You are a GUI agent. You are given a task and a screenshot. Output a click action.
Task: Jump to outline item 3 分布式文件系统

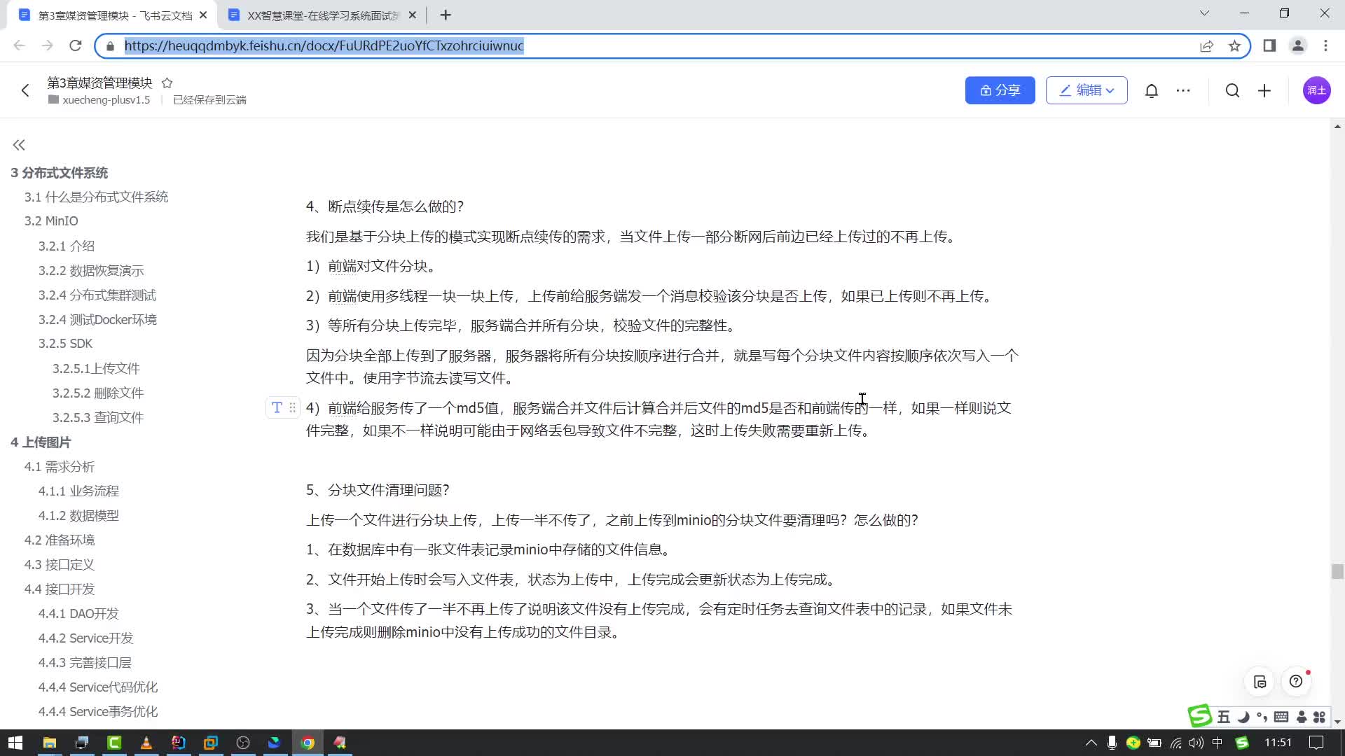[x=60, y=173]
